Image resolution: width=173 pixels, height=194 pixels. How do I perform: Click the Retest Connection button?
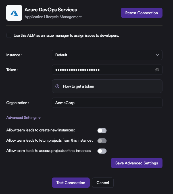pos(141,13)
